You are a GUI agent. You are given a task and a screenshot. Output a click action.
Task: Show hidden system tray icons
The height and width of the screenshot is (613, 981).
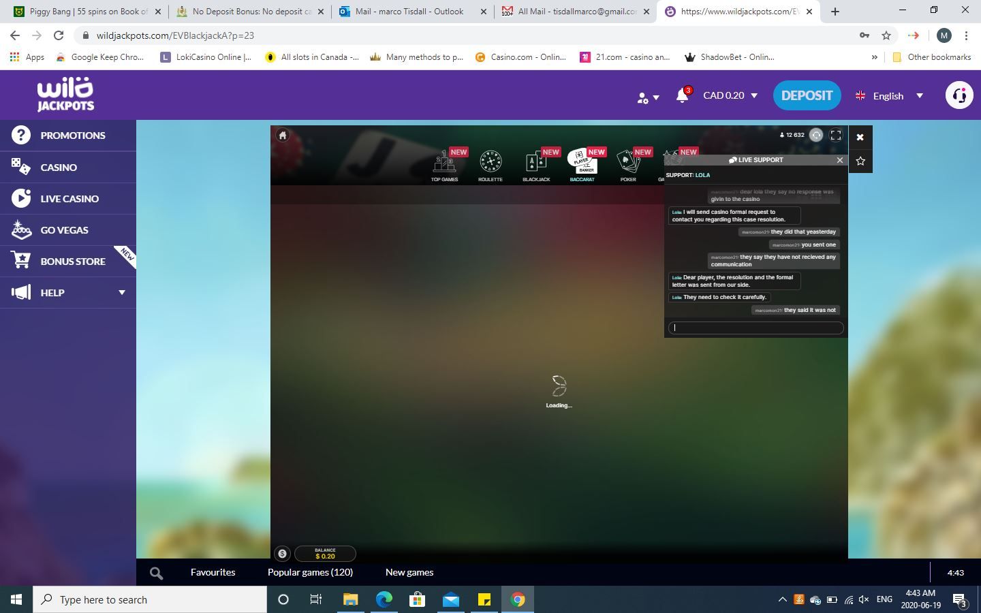[x=781, y=599]
